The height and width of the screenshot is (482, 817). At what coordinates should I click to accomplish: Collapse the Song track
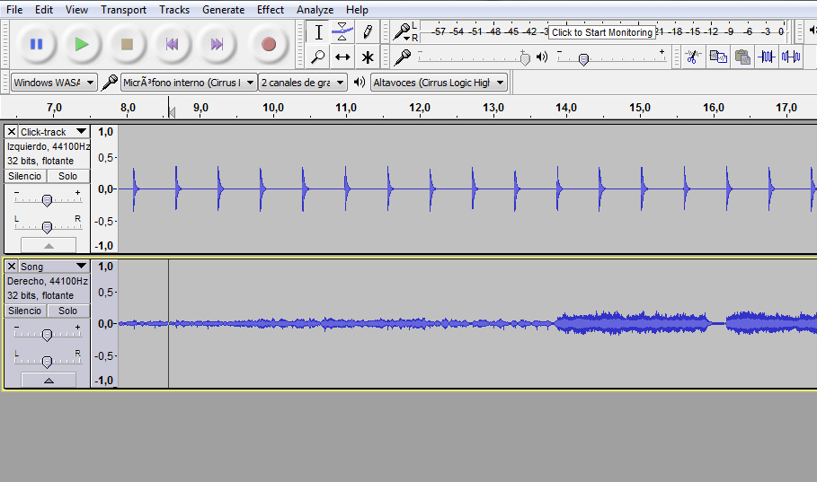tap(49, 380)
